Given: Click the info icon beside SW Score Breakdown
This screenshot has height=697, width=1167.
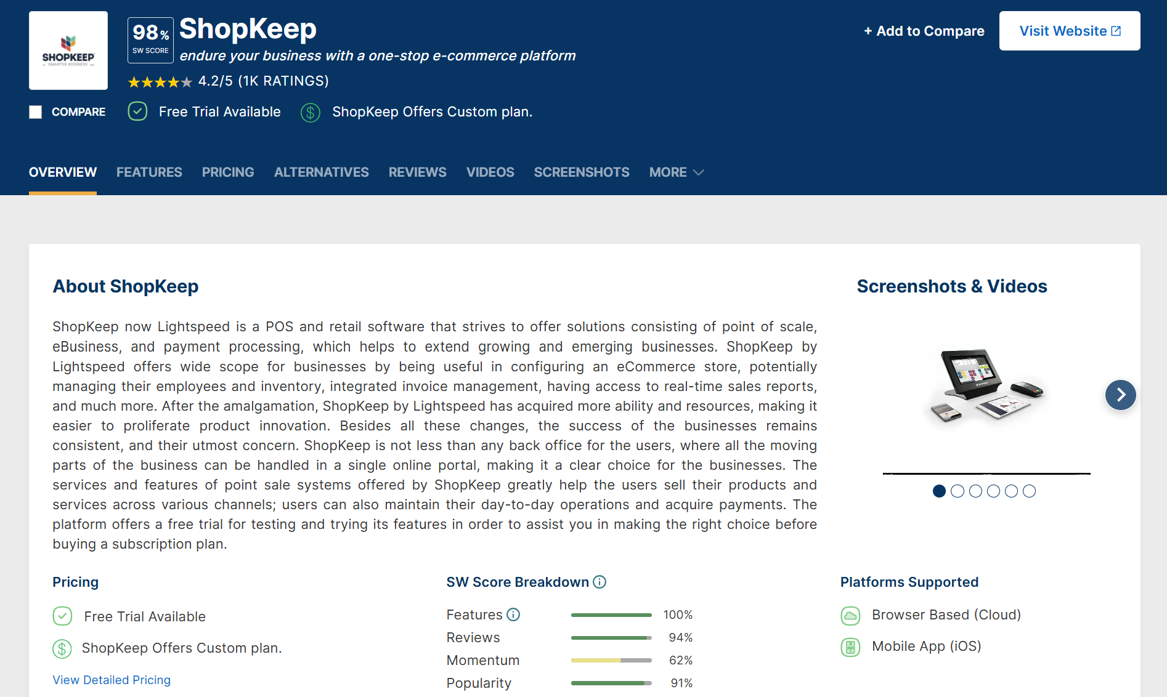Looking at the screenshot, I should click(600, 582).
